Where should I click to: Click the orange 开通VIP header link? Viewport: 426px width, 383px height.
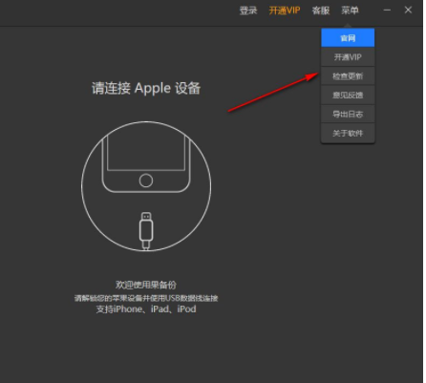(x=285, y=11)
